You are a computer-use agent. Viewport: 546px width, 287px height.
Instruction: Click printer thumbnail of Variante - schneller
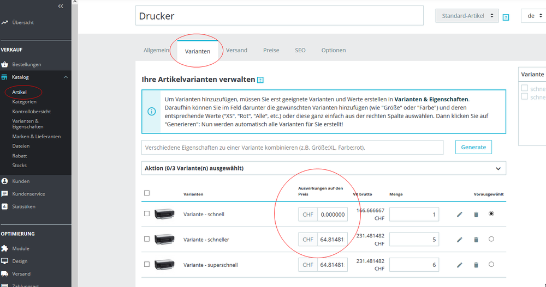tap(164, 240)
